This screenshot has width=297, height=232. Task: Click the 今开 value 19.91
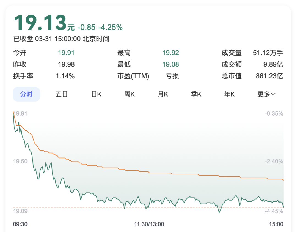click(66, 53)
